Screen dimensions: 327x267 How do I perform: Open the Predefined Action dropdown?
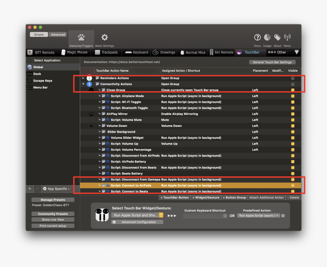[x=259, y=216]
